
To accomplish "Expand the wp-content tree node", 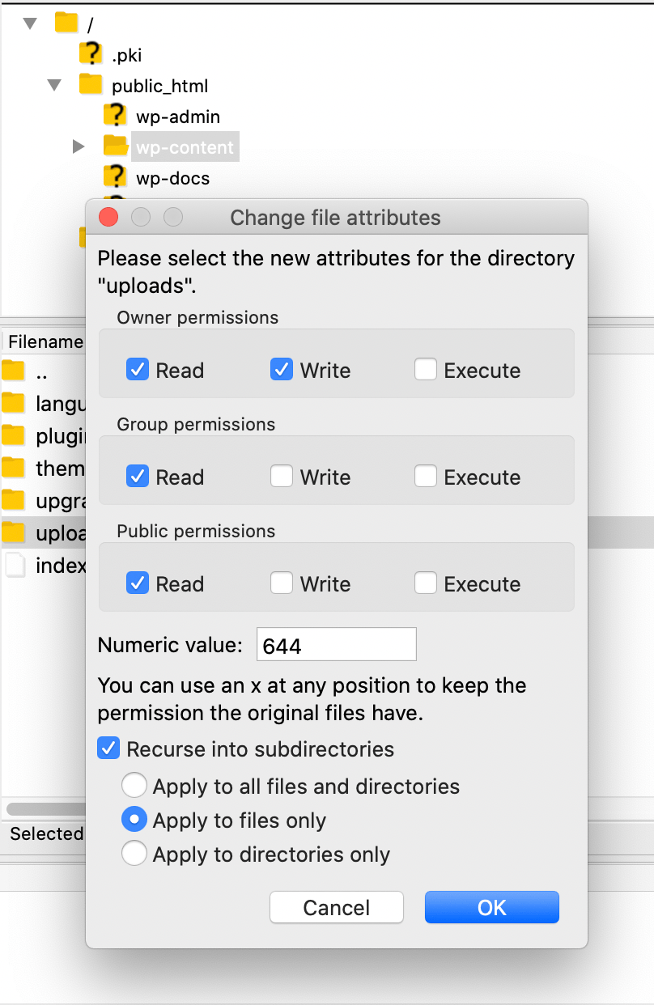I will pos(79,146).
